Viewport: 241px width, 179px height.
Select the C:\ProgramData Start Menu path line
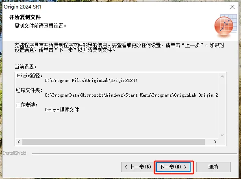pos(131,95)
